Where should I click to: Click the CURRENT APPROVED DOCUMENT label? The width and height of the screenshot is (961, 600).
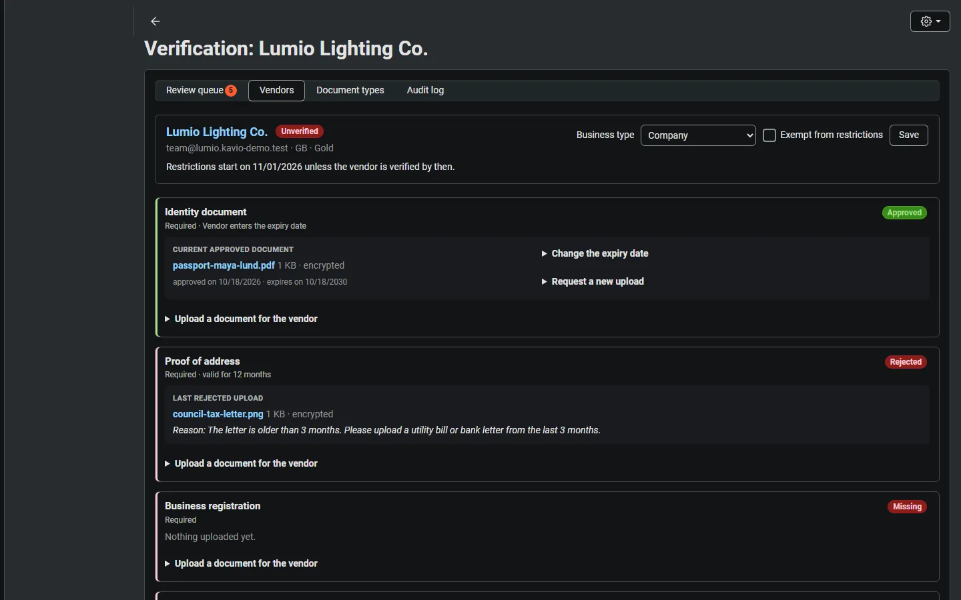click(233, 249)
